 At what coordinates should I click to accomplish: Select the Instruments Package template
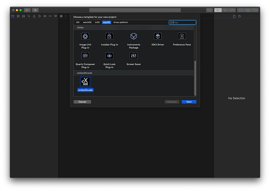point(133,41)
